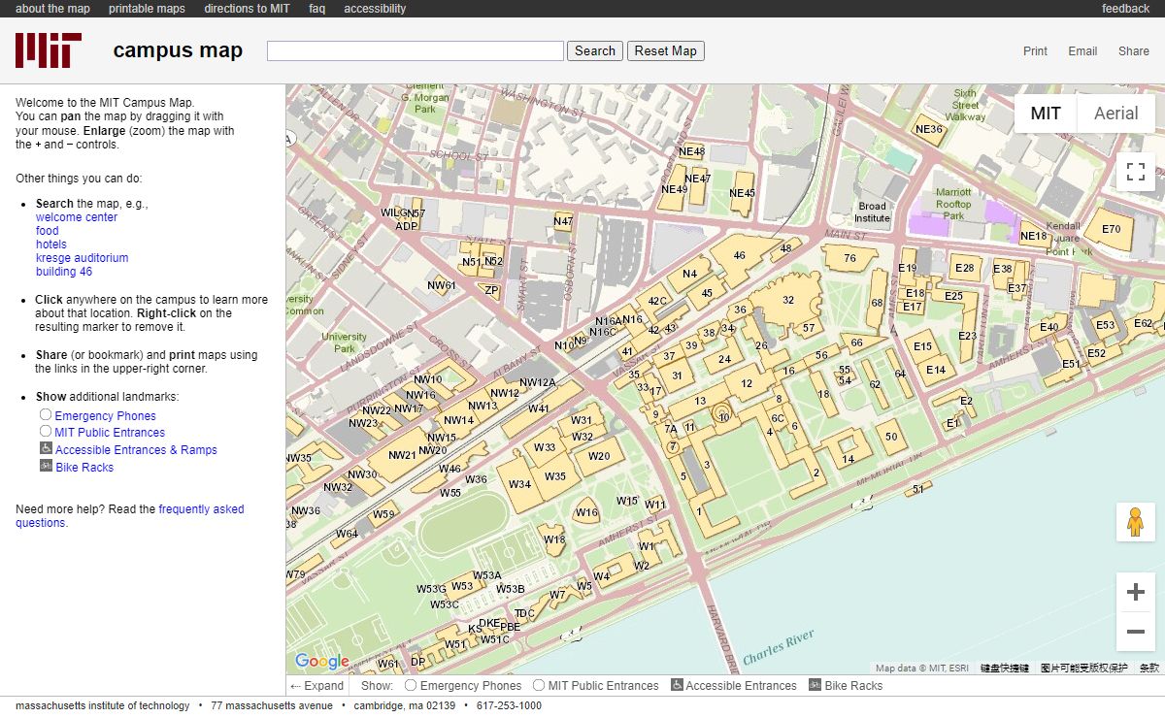Open directions to MIT
The height and width of the screenshot is (718, 1165).
247,9
